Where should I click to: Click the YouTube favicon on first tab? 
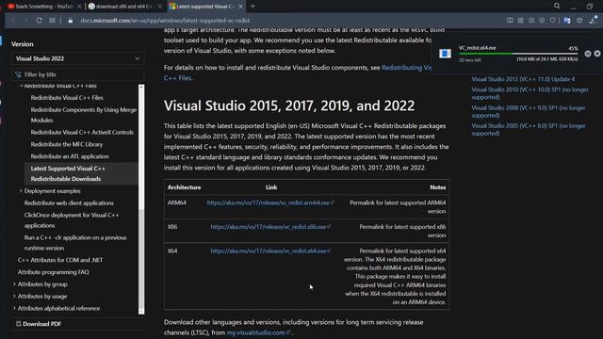tap(11, 7)
